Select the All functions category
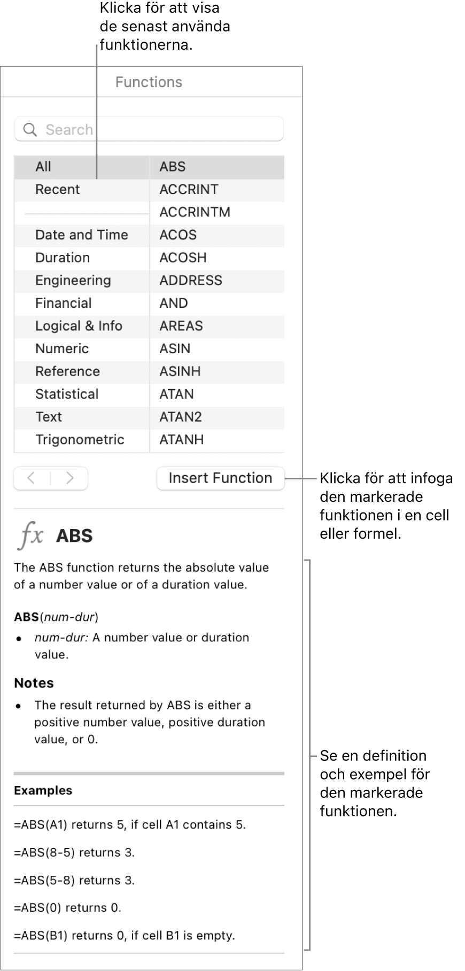 [43, 167]
